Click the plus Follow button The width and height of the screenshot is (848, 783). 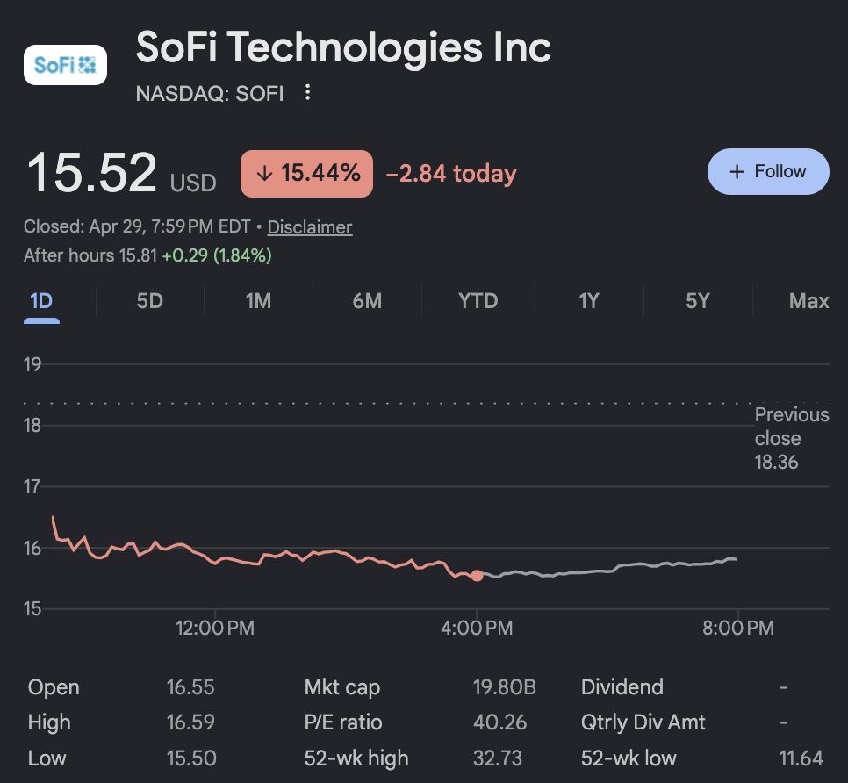[x=768, y=171]
